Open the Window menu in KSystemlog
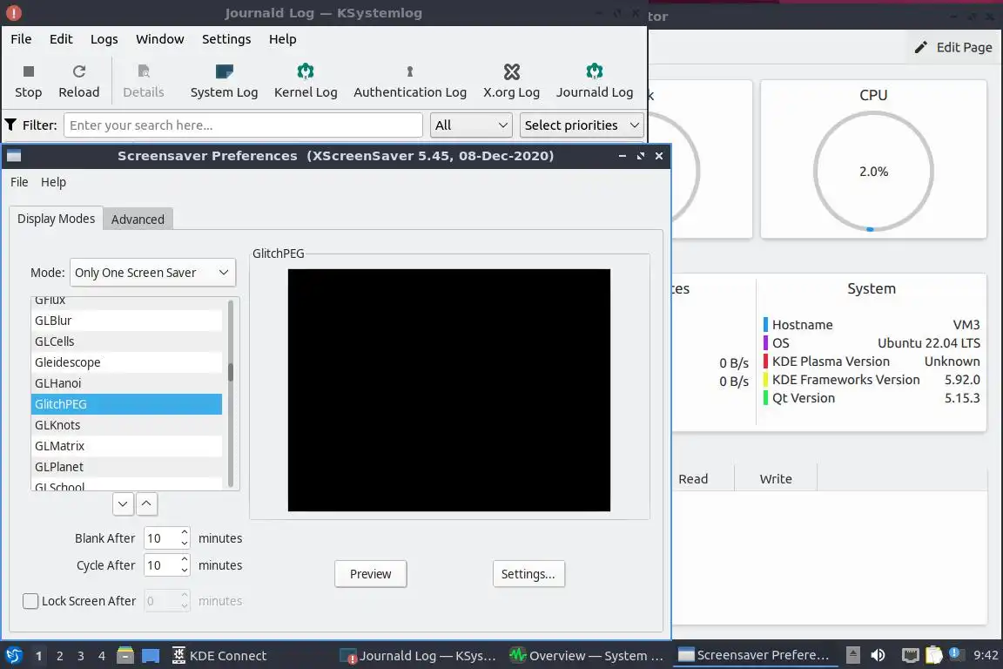This screenshot has height=669, width=1003. coord(160,39)
